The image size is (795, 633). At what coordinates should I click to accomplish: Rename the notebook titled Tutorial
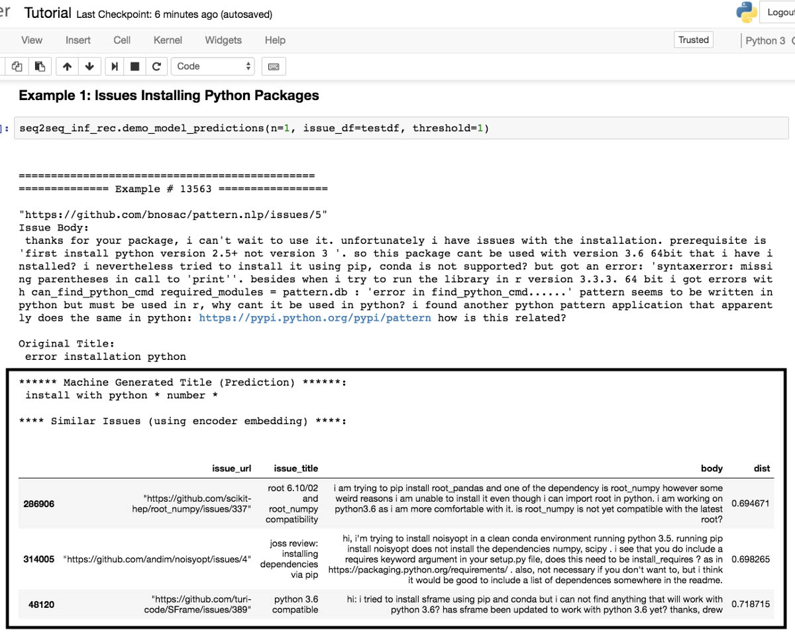tap(47, 13)
